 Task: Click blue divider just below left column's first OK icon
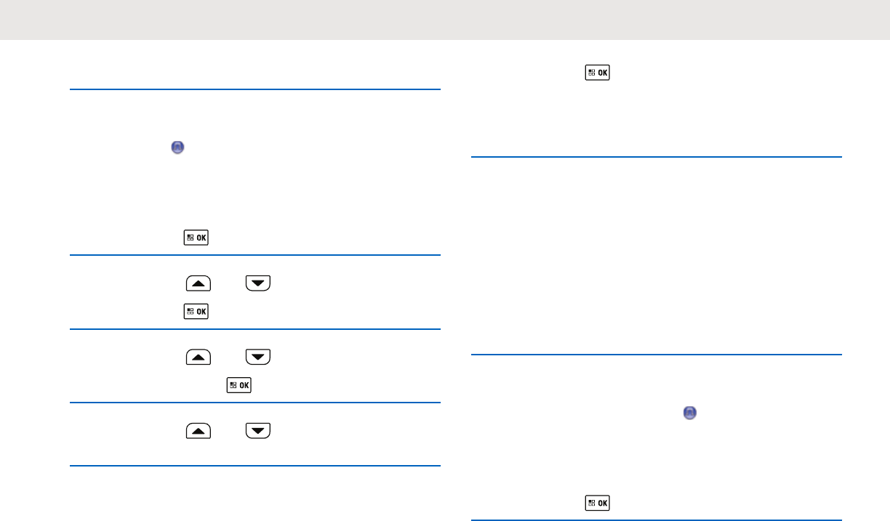coord(255,255)
